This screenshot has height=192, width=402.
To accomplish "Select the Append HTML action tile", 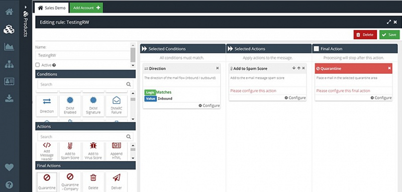I will tap(117, 151).
